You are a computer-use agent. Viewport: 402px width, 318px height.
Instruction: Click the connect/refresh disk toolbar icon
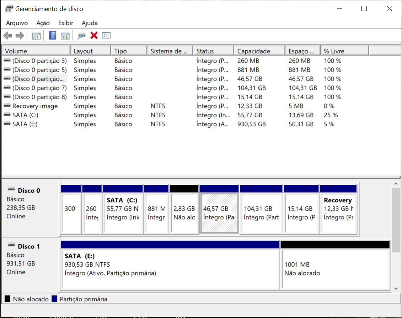click(81, 36)
